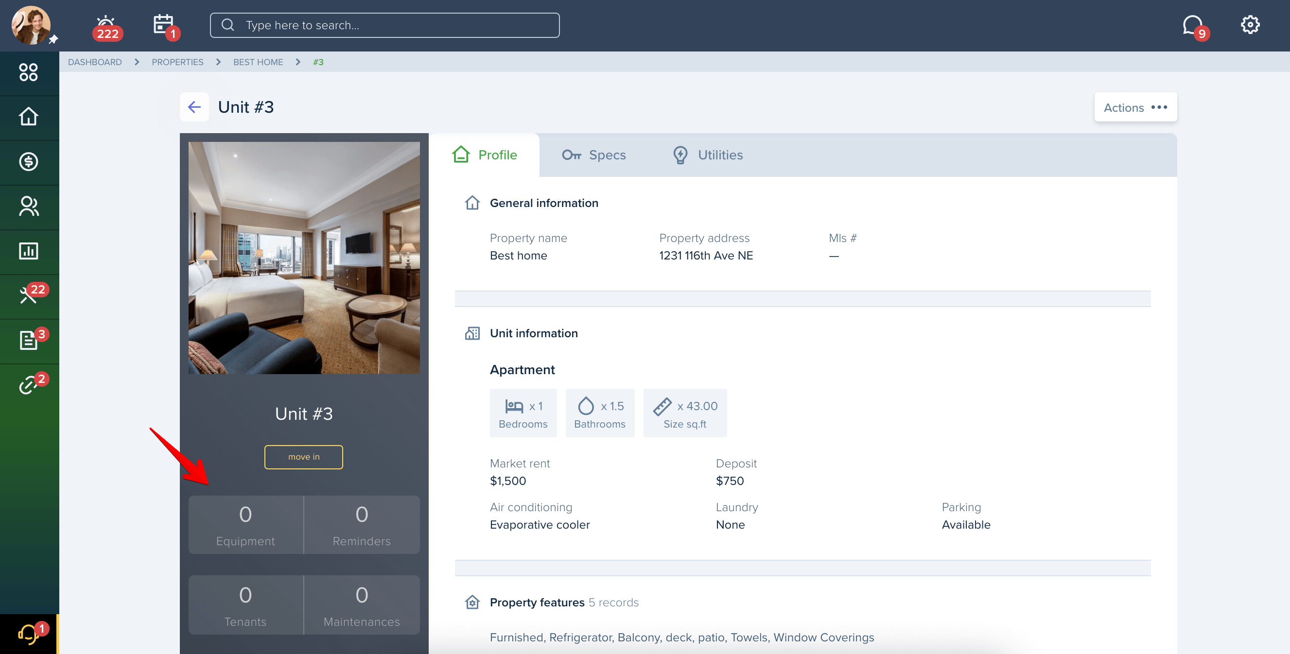The height and width of the screenshot is (654, 1290).
Task: Open the properties house icon in sidebar
Action: (29, 117)
